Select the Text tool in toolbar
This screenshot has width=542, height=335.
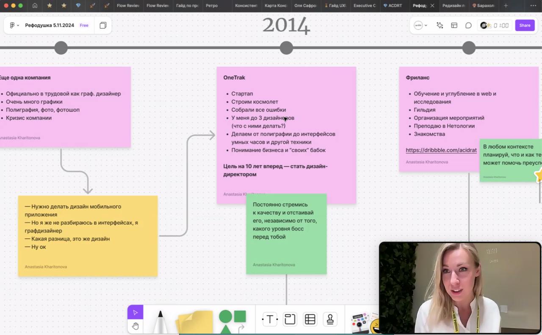[270, 319]
